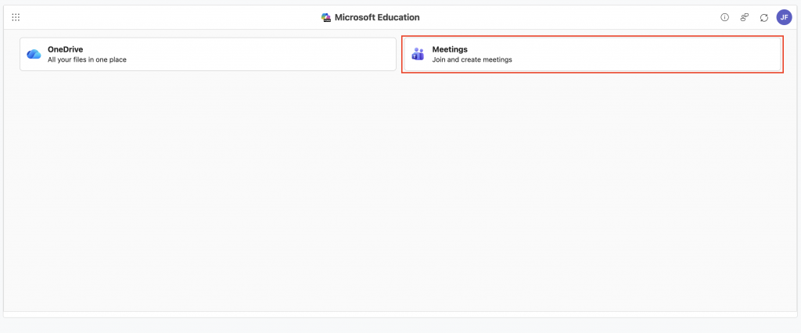Open the information circle icon
Image resolution: width=801 pixels, height=333 pixels.
(x=724, y=17)
